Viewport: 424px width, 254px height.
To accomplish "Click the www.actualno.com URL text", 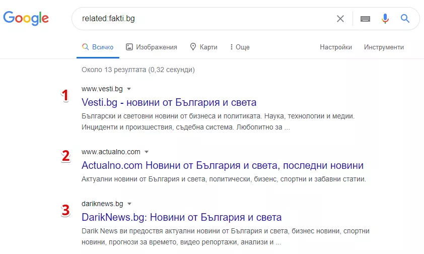I will pos(111,152).
